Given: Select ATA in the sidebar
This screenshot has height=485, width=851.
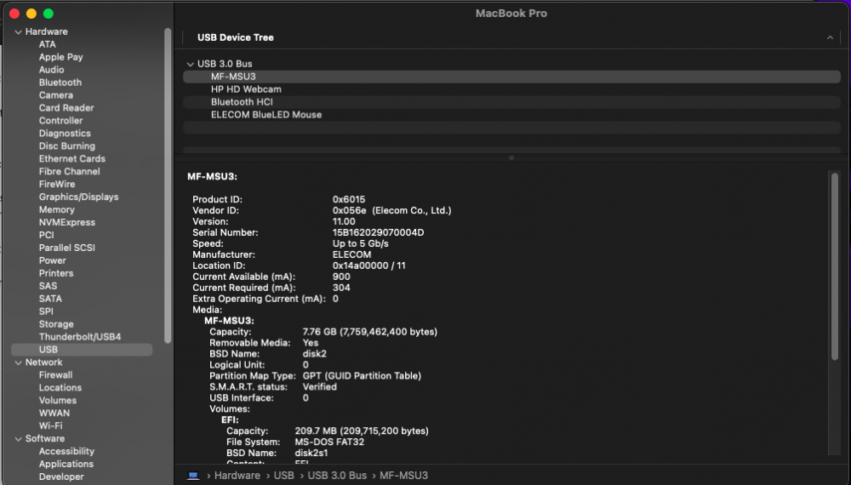Looking at the screenshot, I should (47, 44).
